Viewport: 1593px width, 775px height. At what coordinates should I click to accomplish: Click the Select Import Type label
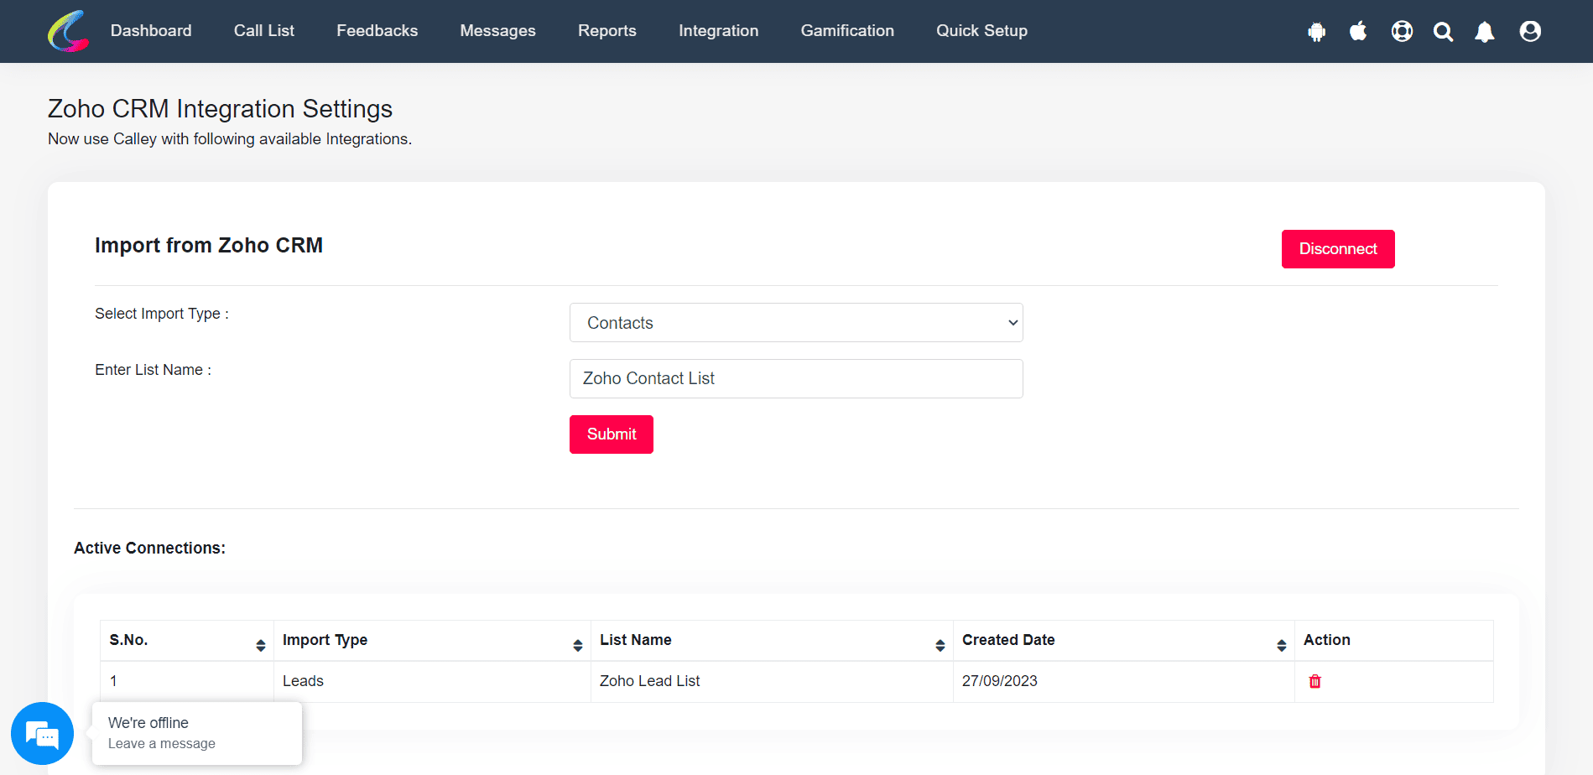(x=161, y=314)
